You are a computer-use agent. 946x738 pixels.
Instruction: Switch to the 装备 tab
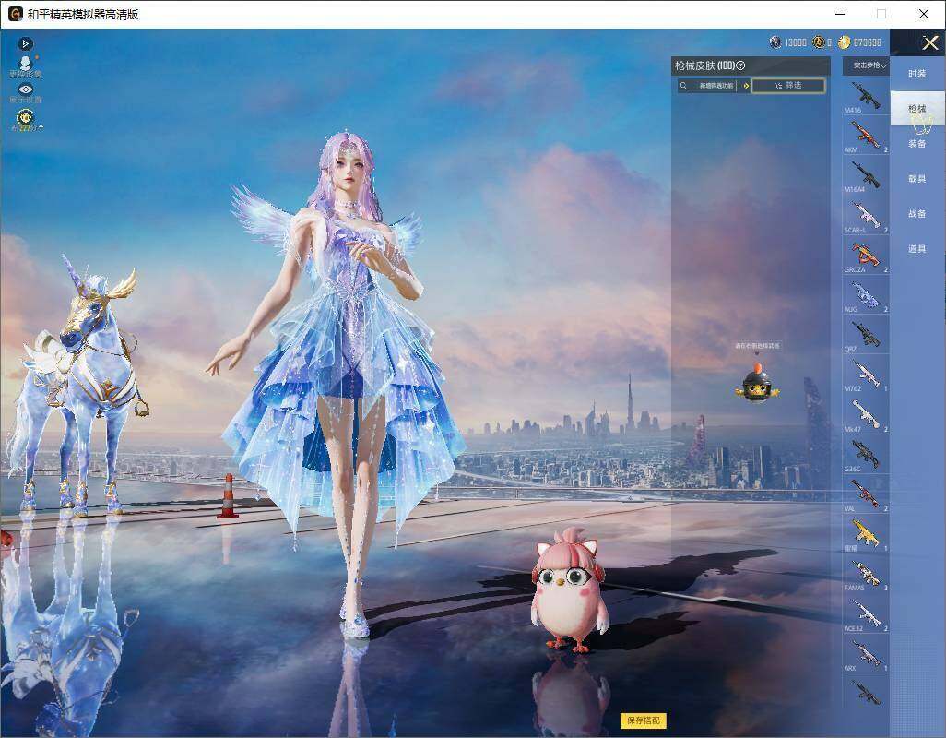click(917, 144)
